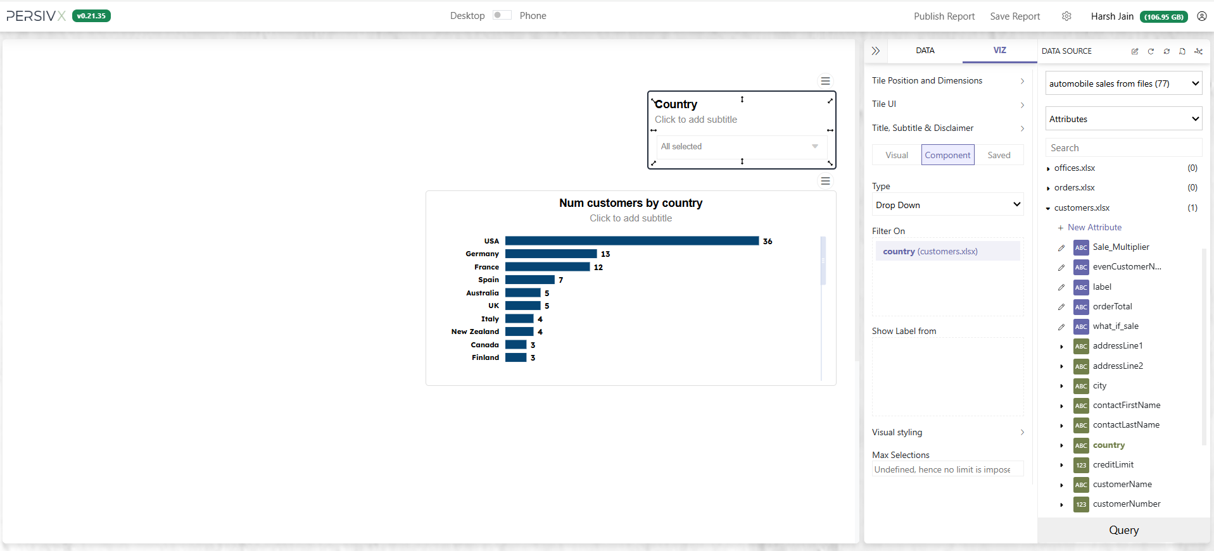Switch to the DATA tab
This screenshot has width=1214, height=551.
pyautogui.click(x=925, y=51)
